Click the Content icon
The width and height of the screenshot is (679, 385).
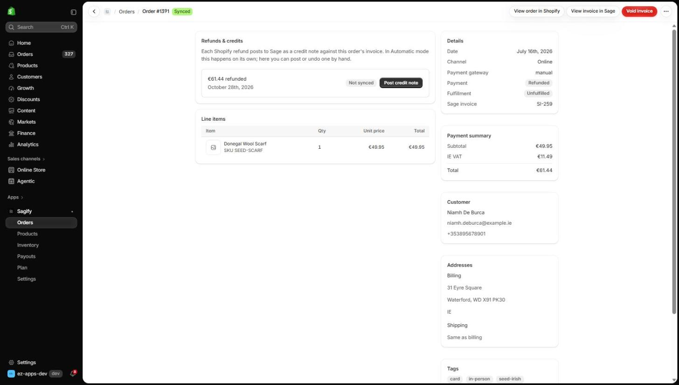coord(12,110)
